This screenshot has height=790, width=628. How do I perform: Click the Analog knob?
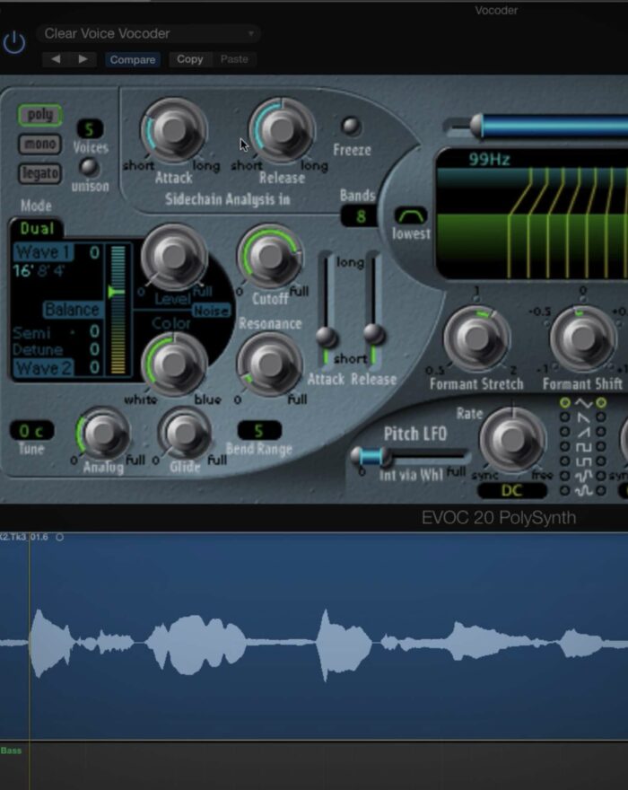pos(103,434)
